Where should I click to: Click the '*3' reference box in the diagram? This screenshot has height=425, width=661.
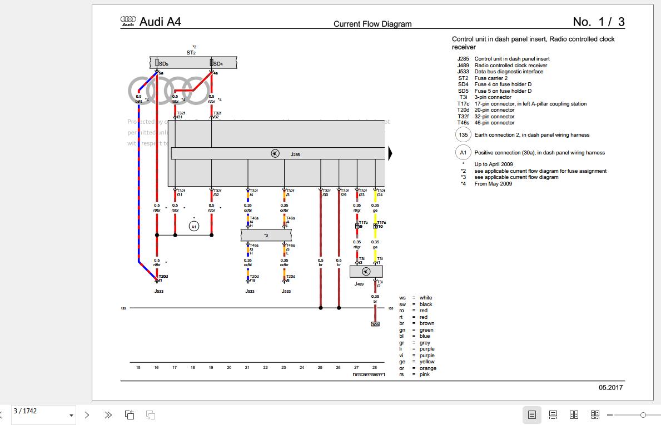266,235
